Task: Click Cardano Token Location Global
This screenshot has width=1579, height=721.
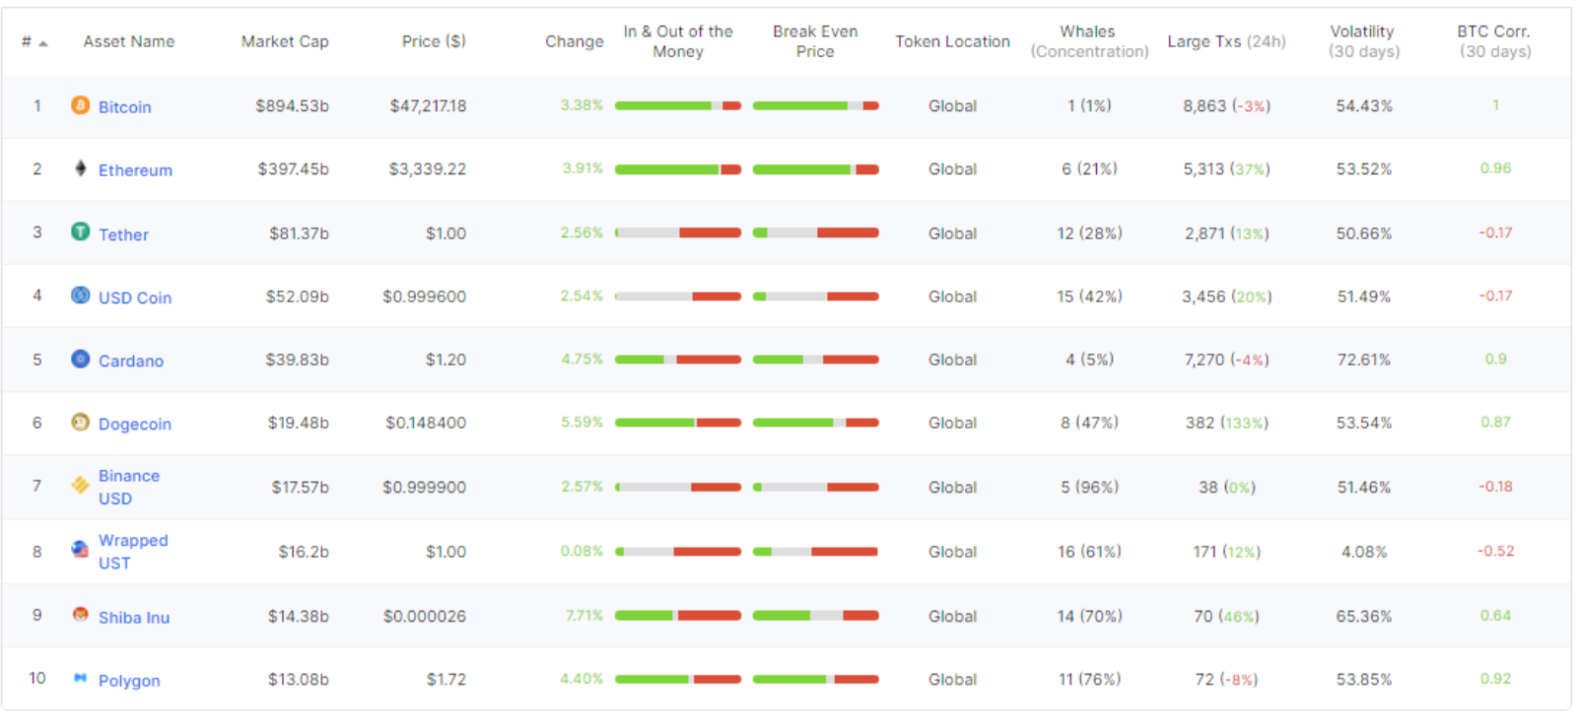Action: tap(952, 360)
